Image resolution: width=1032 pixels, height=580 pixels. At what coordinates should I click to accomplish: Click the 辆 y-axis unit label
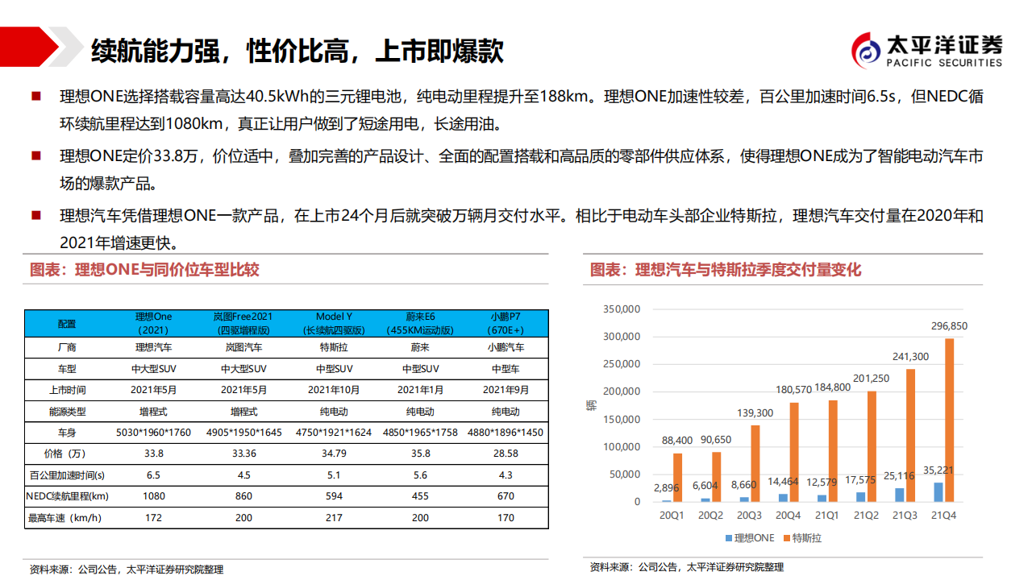[x=591, y=404]
